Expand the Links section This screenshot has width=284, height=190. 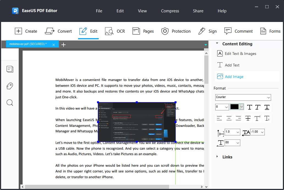(217, 157)
